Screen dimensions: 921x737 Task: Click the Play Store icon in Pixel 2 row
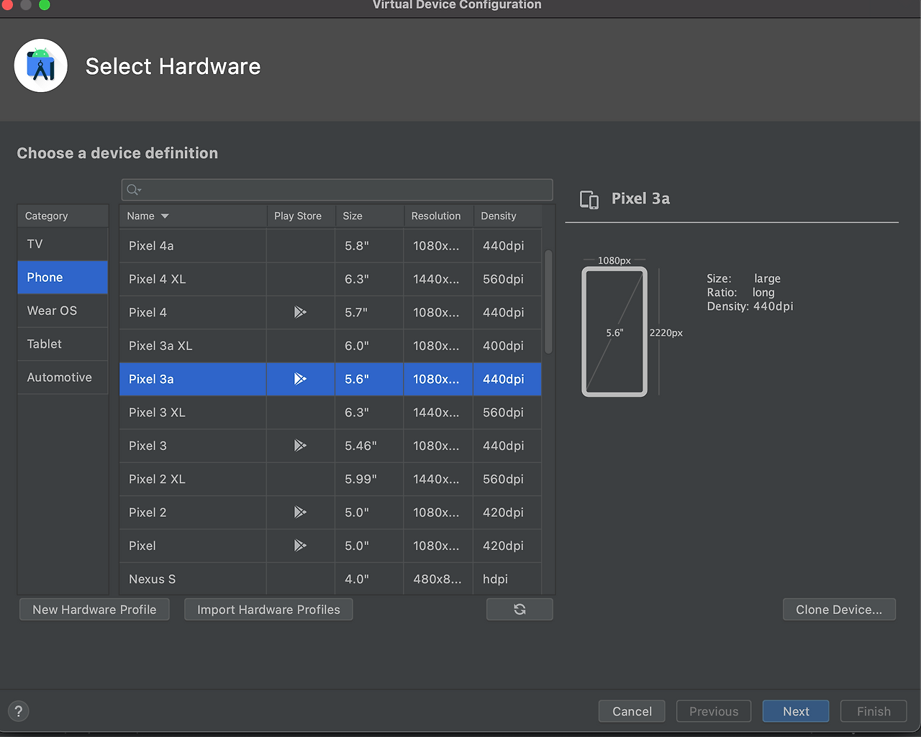tap(300, 512)
